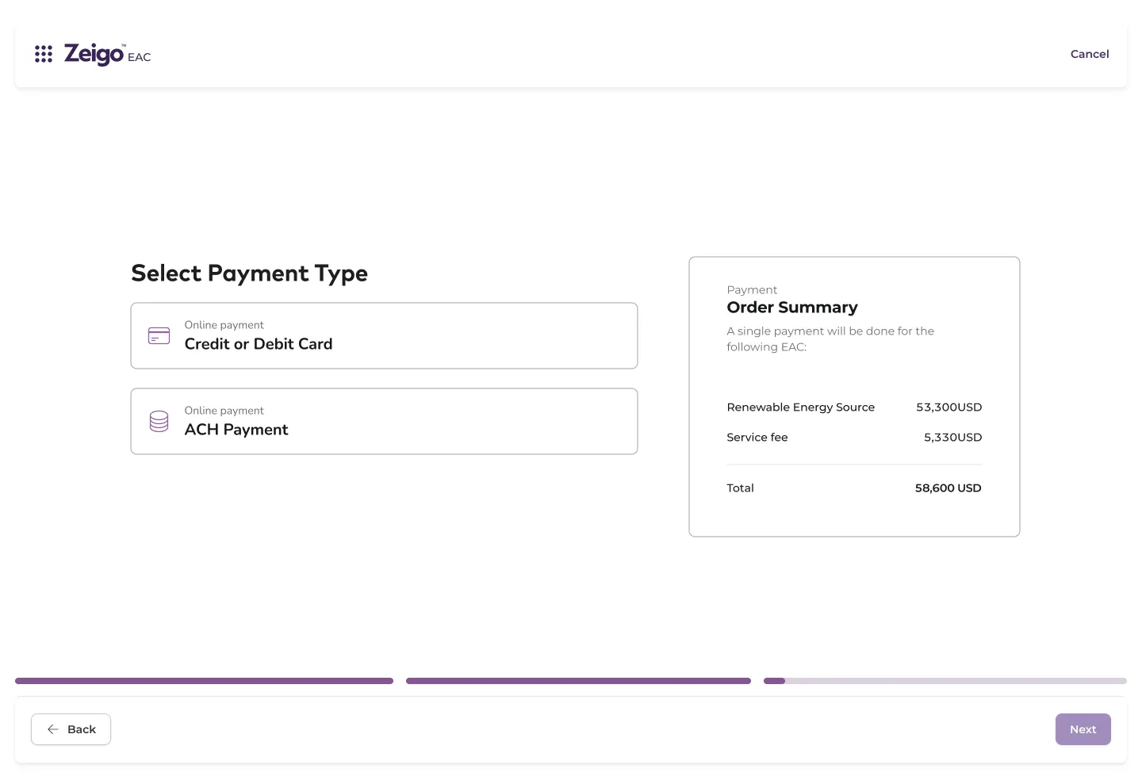This screenshot has width=1142, height=780.
Task: Click the single payment description text
Action: pos(830,339)
